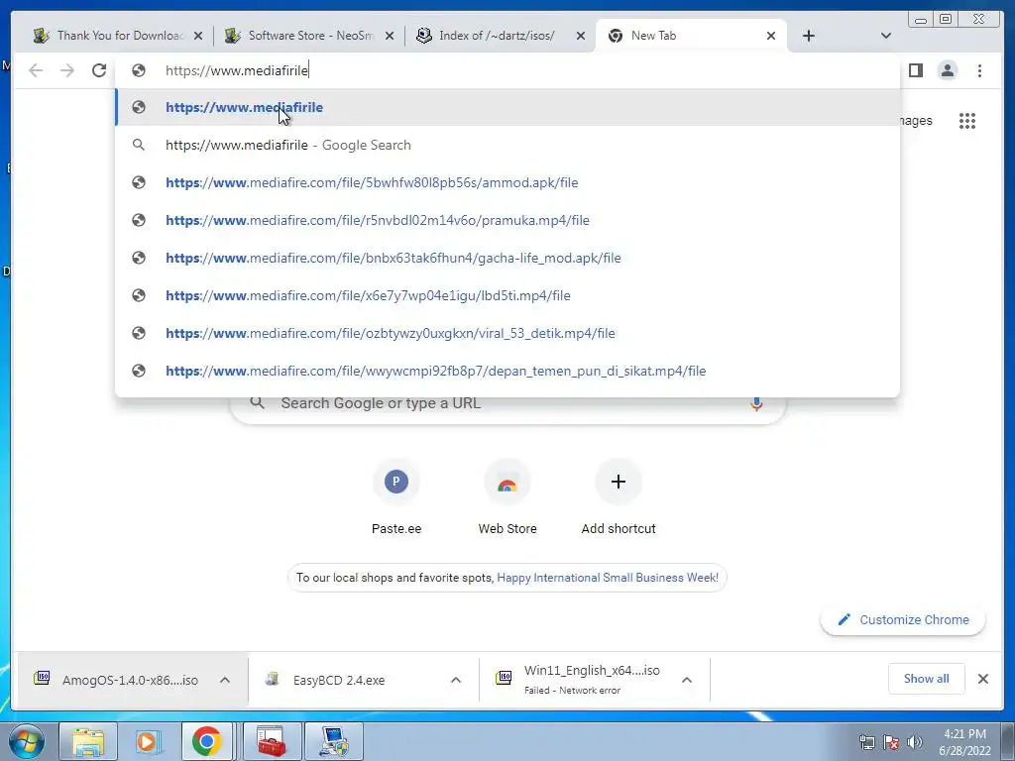Open the pramuka.mp4 mediafire suggestion
This screenshot has height=761, width=1015.
pos(507,220)
